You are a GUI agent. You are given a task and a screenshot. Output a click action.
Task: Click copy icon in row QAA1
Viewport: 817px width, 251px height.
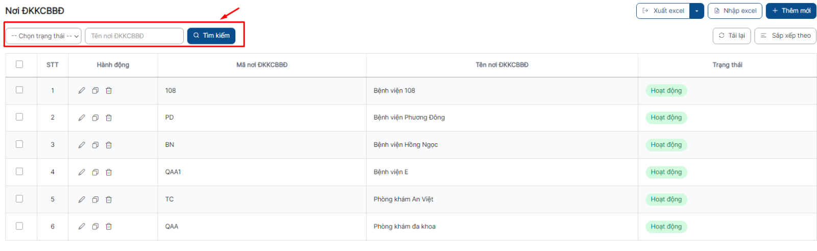pos(95,172)
